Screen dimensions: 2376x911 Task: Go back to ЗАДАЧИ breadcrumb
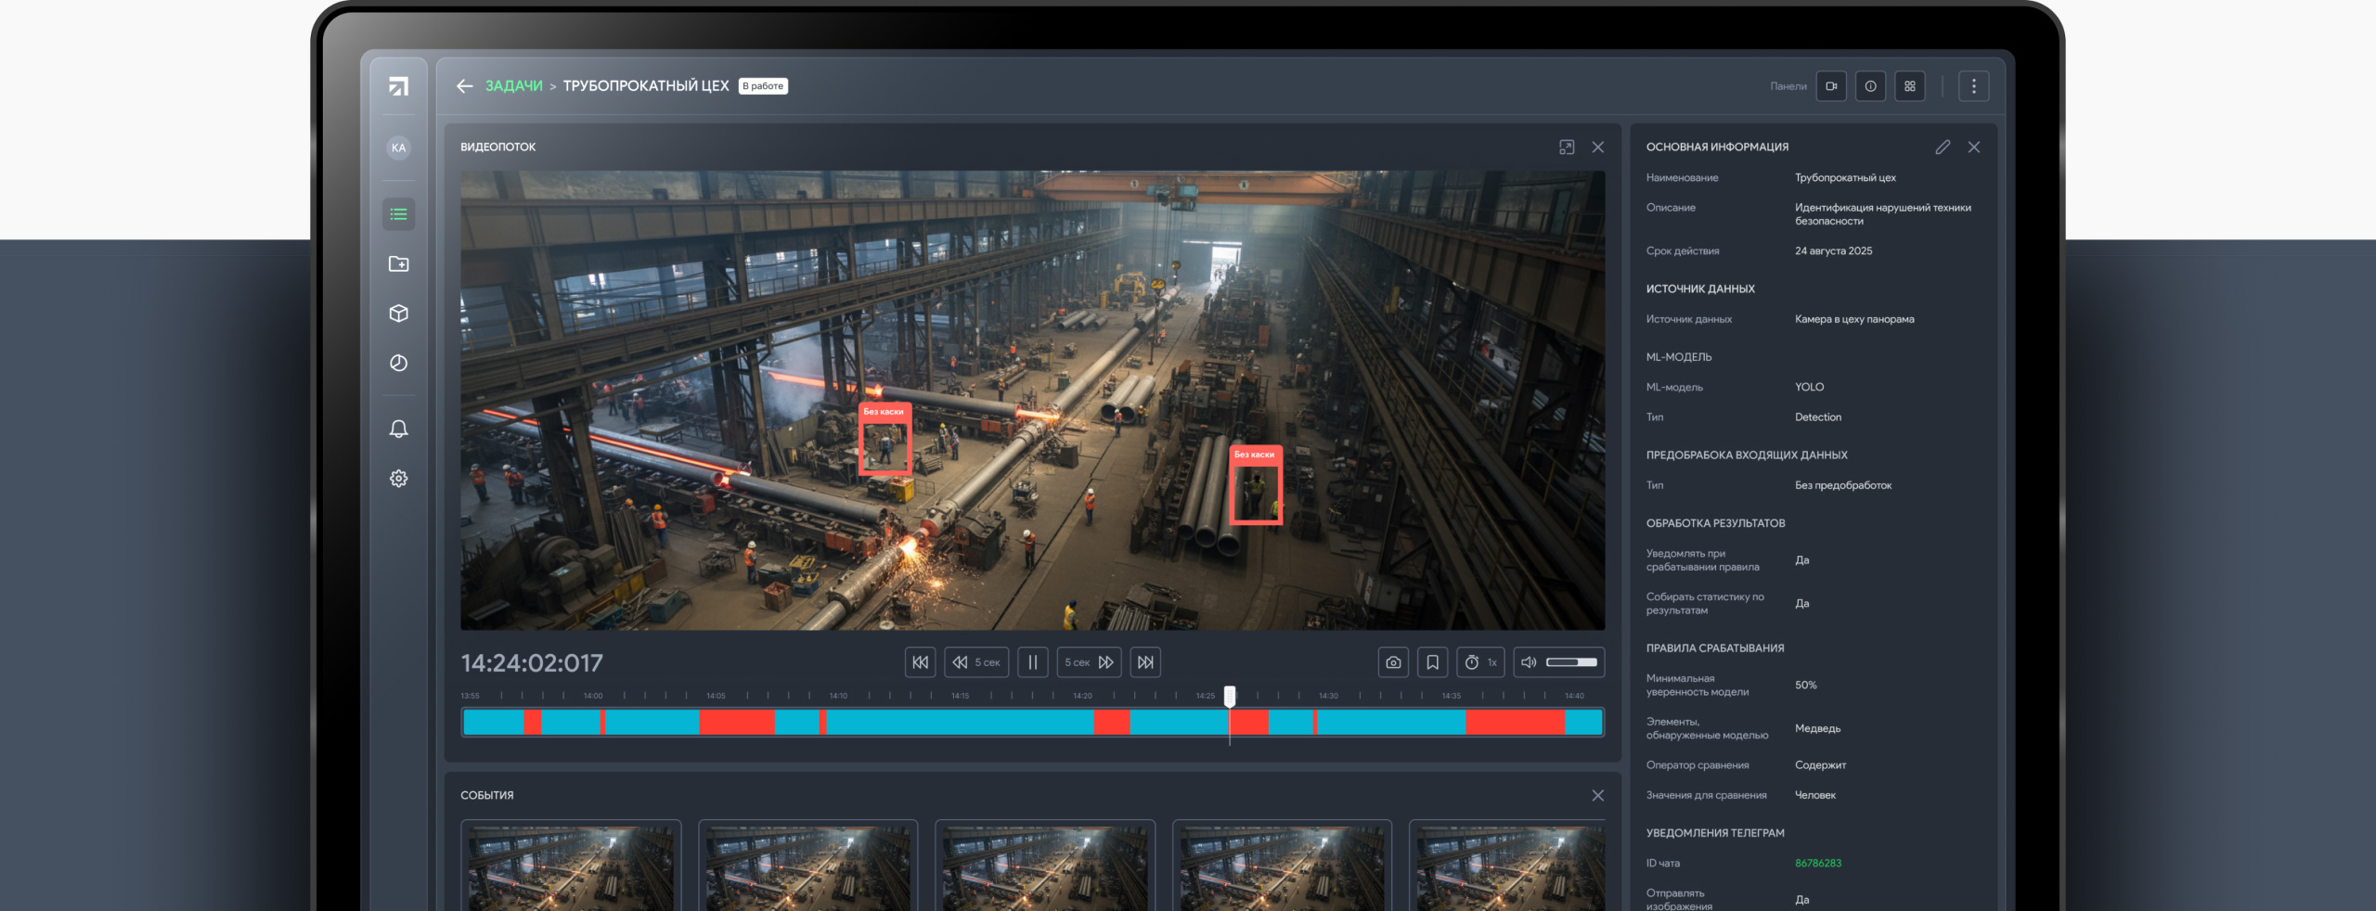[x=513, y=86]
